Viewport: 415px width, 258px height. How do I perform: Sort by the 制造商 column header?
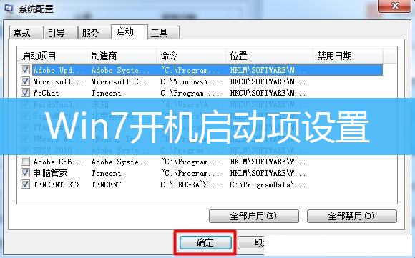tap(122, 56)
